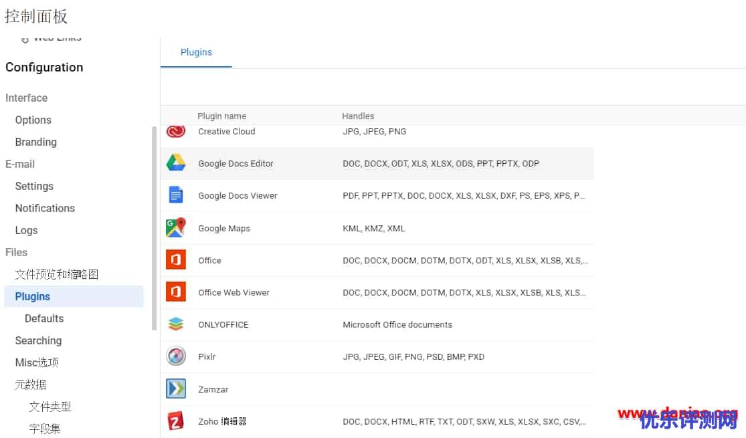
Task: Select the Office plugin icon
Action: click(x=176, y=260)
